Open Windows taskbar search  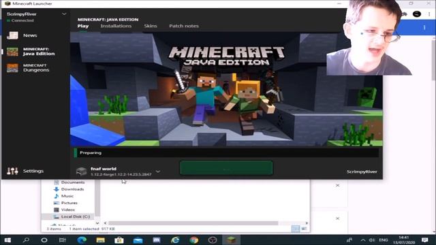(26, 240)
